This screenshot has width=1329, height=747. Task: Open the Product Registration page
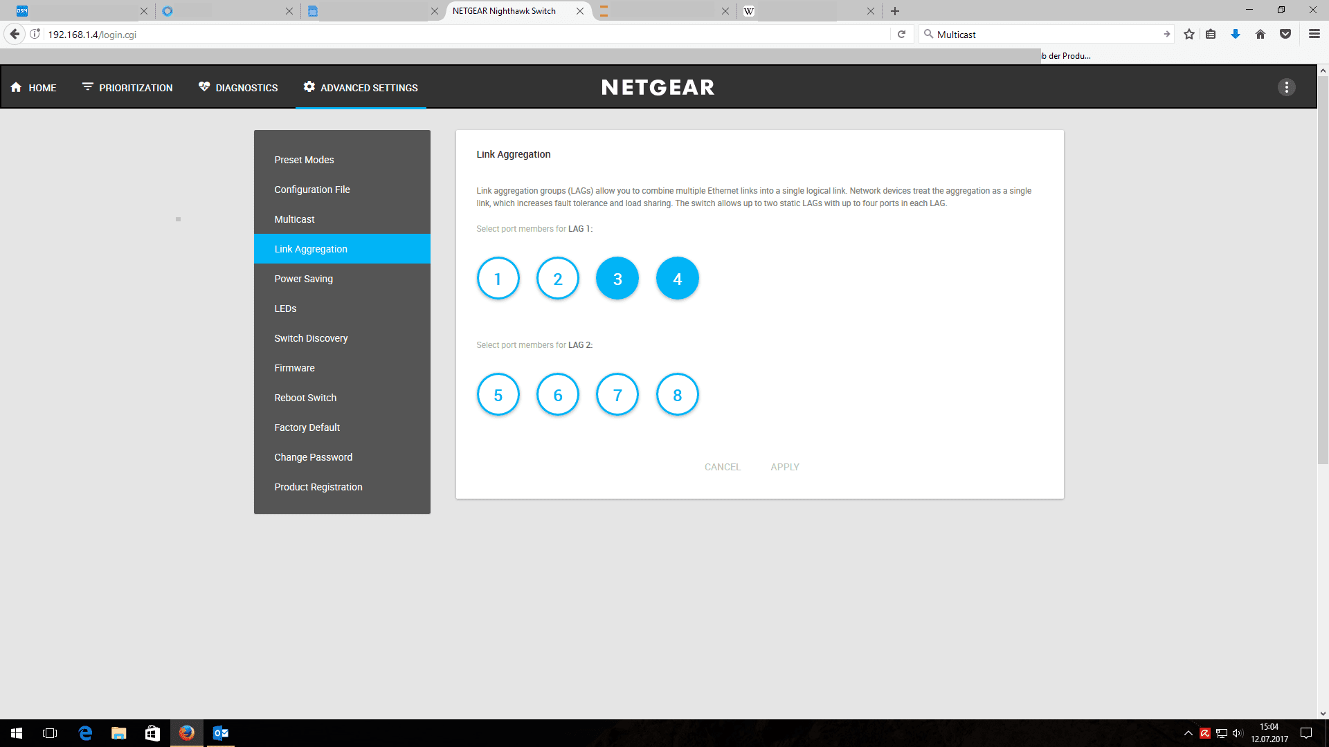342,487
